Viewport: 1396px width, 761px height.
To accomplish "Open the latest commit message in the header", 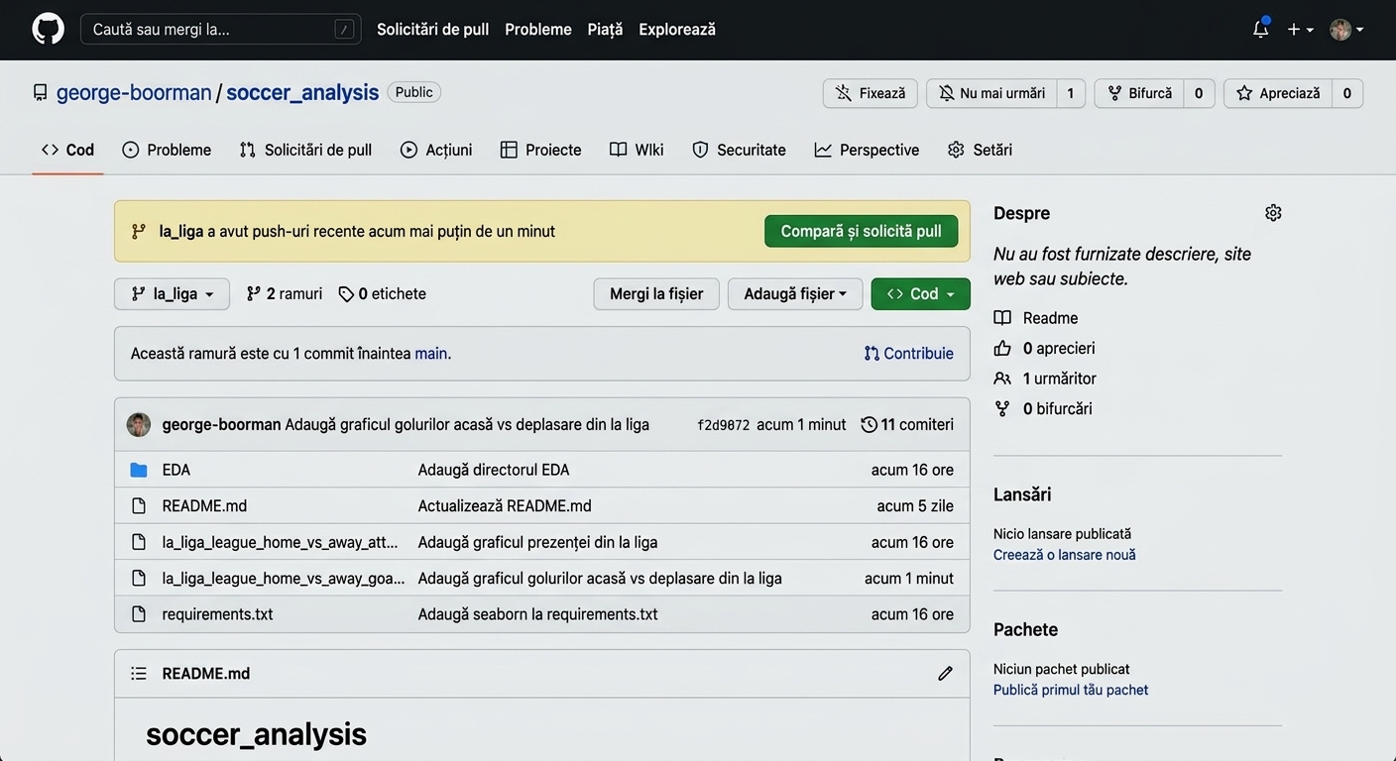I will 467,425.
